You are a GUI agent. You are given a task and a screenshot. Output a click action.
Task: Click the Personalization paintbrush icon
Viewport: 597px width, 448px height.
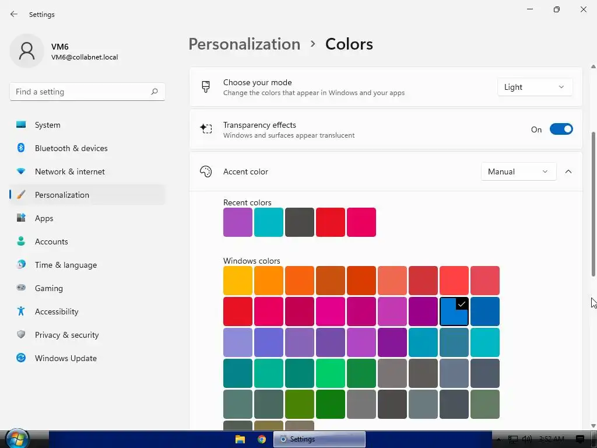point(21,195)
